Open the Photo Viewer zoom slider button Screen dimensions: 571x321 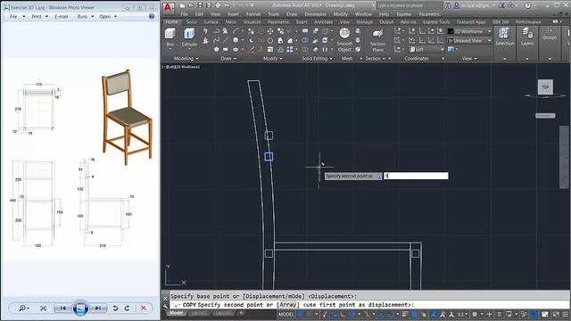(24, 309)
